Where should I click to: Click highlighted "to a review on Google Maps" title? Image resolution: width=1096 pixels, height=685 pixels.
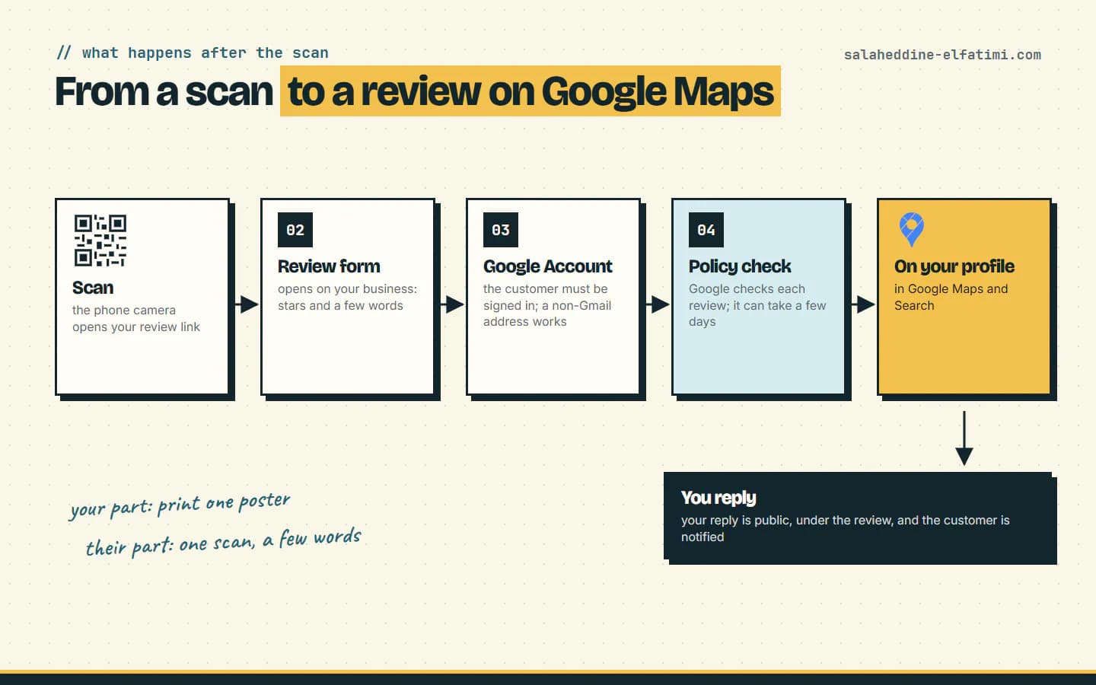point(530,91)
